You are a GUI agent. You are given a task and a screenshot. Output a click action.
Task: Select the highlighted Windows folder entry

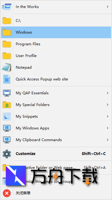pos(56,32)
